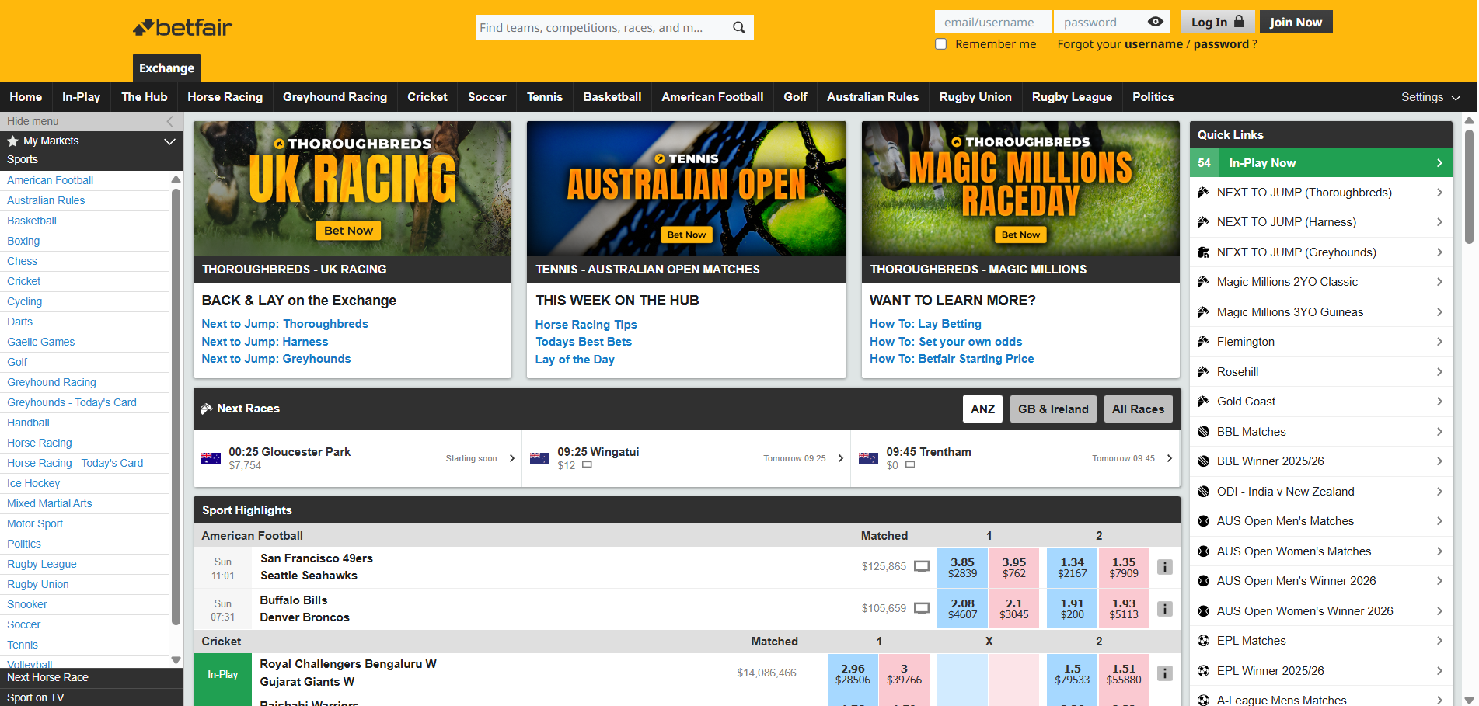Click forgot password link
This screenshot has width=1479, height=706.
[x=1221, y=44]
